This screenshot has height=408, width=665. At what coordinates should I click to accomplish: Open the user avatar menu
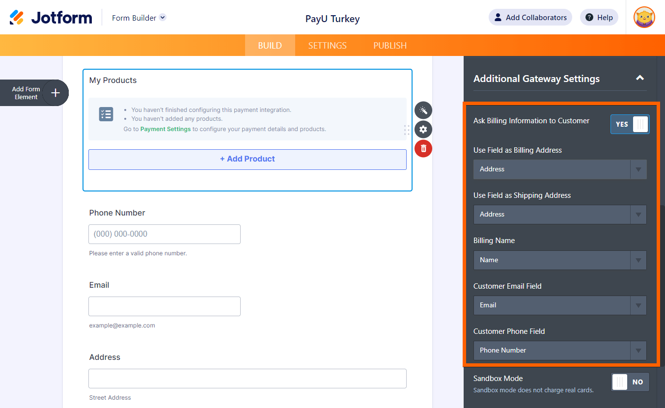644,17
